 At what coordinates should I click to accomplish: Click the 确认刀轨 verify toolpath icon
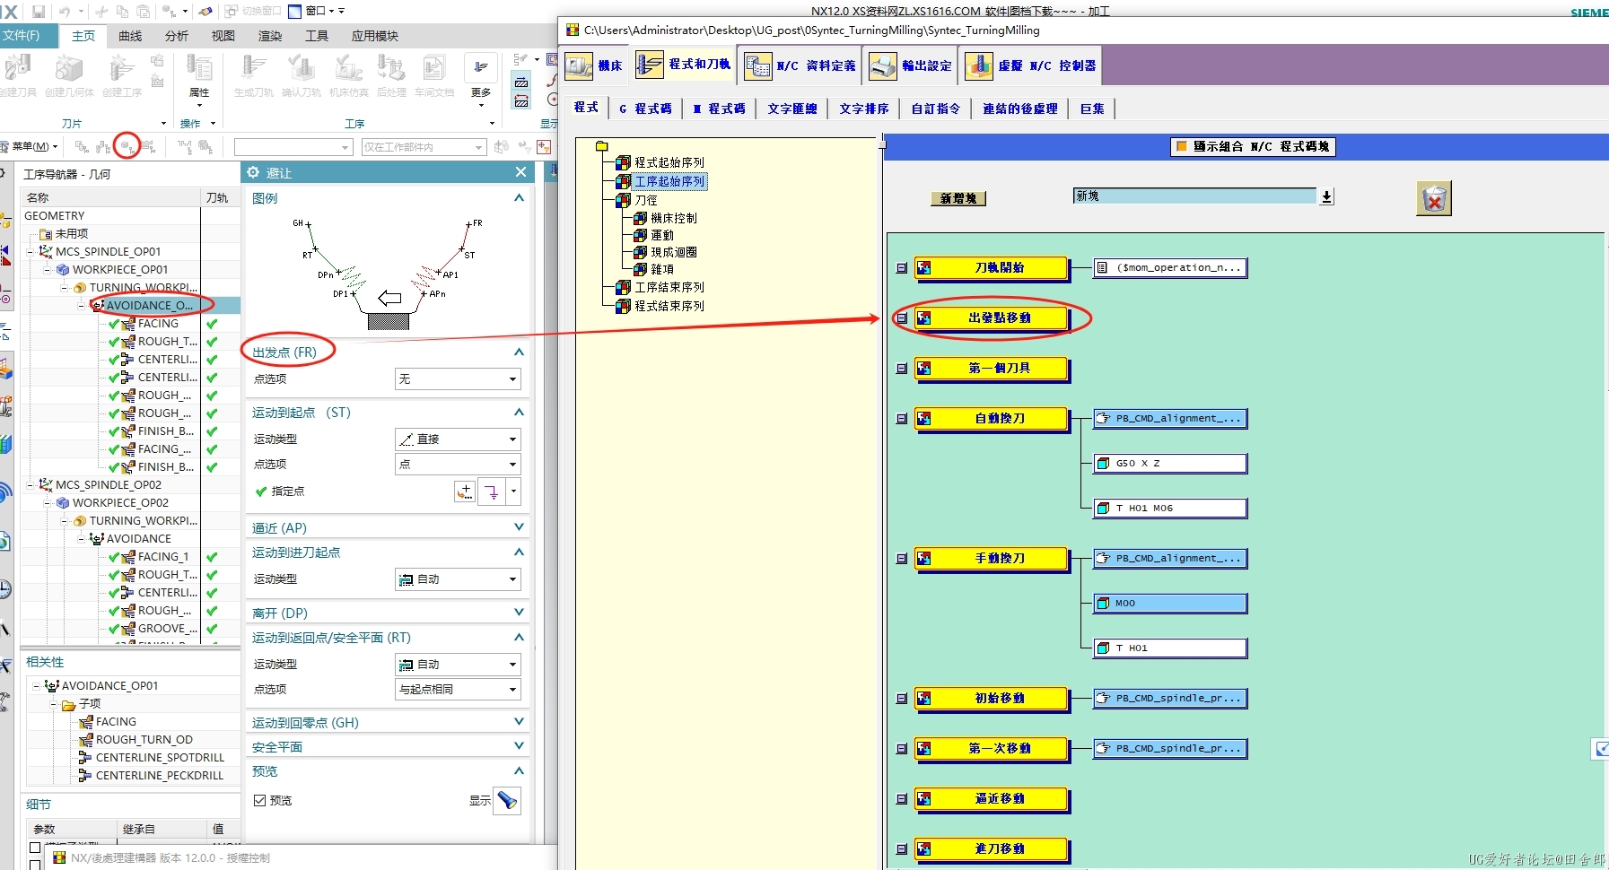[x=301, y=68]
